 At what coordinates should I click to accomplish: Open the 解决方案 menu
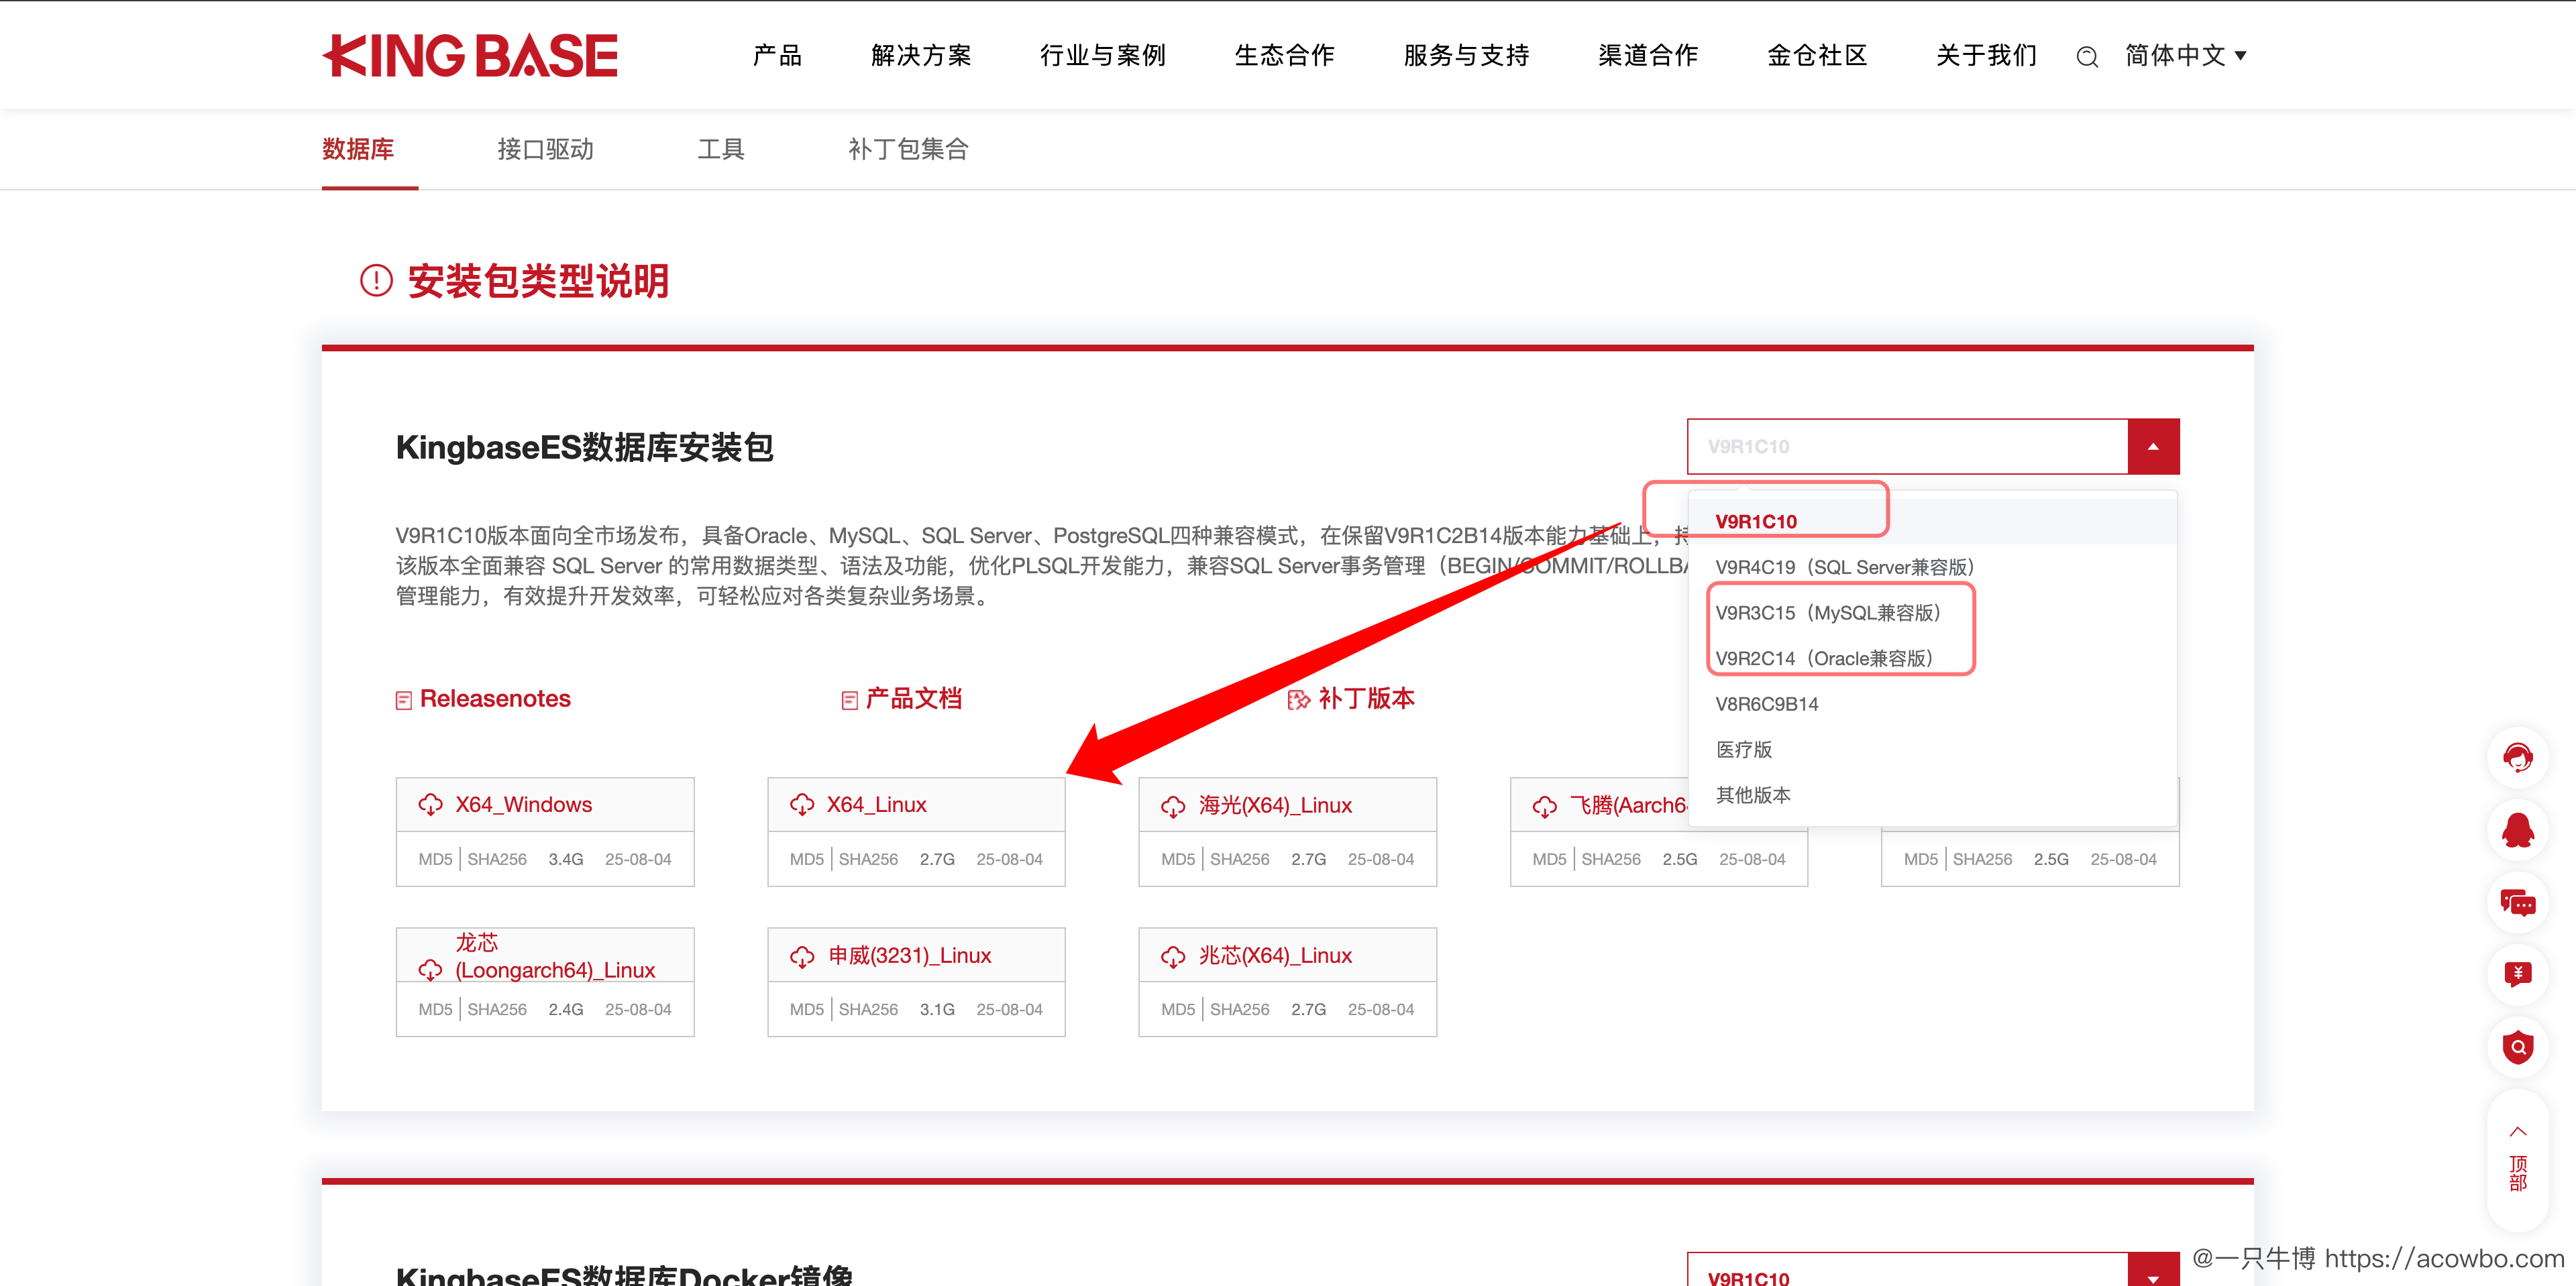(921, 56)
